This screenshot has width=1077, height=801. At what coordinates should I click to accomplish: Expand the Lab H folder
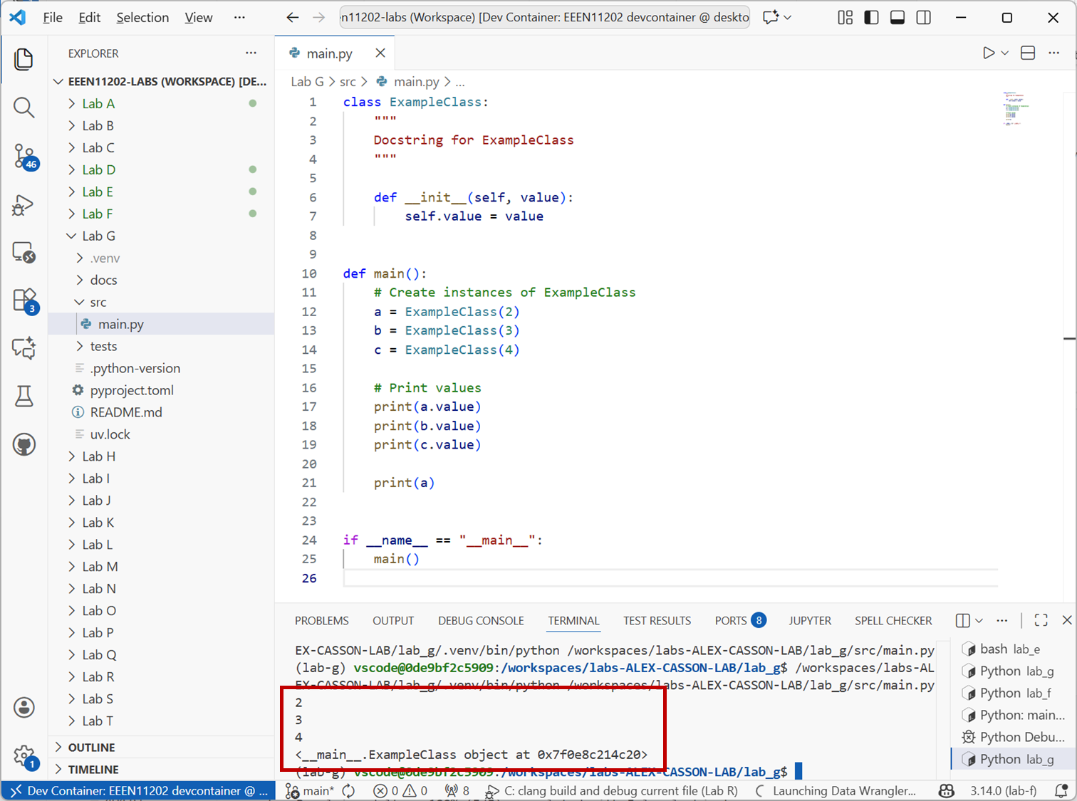pyautogui.click(x=98, y=456)
